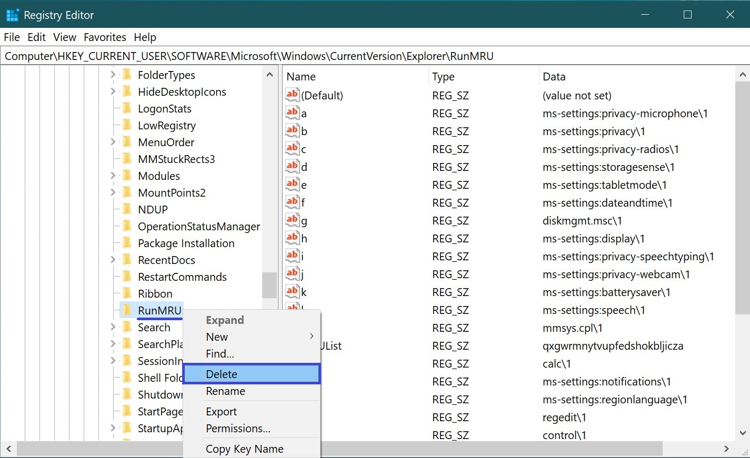
Task: Click the string icon for value d
Action: coord(293,166)
